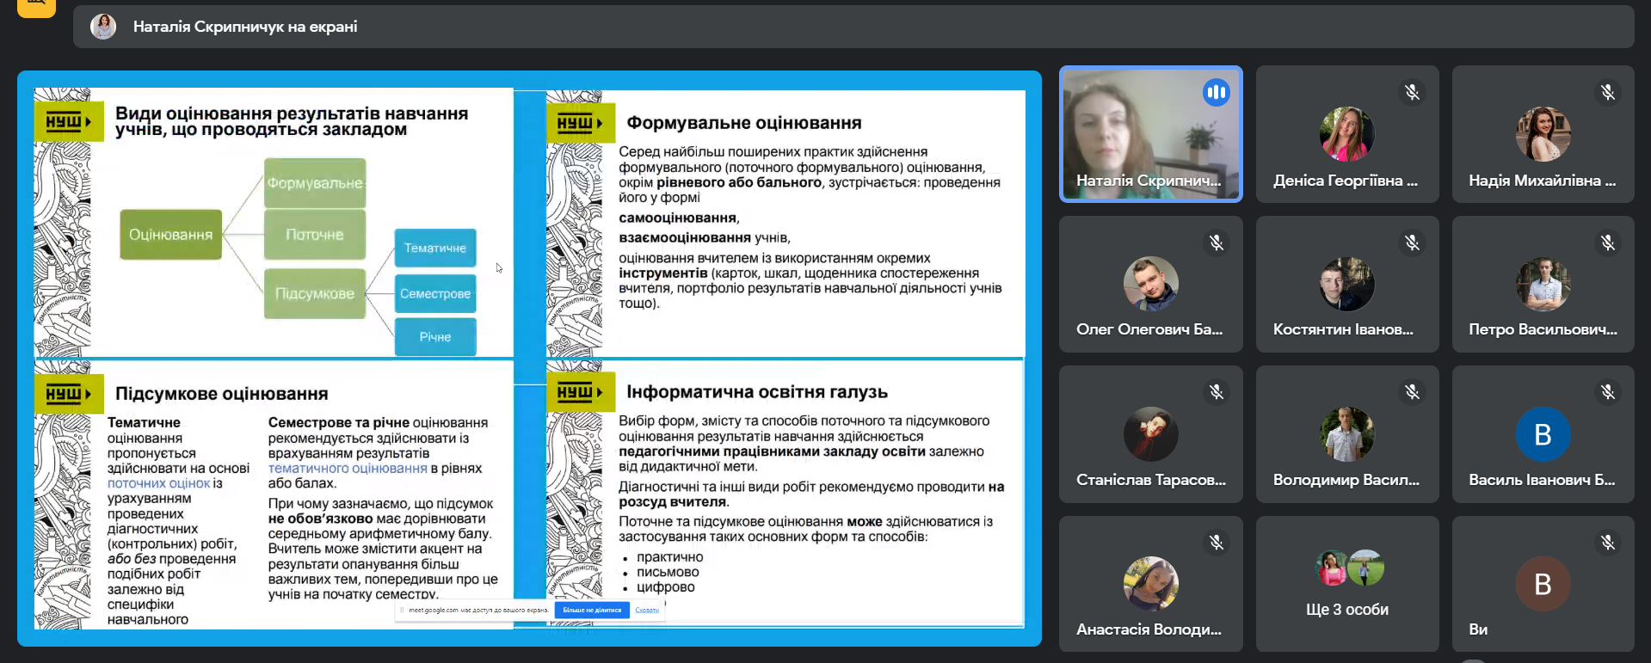Click the Сховати link in the sharing bar
Screen dimensions: 1651x663
[x=647, y=611]
